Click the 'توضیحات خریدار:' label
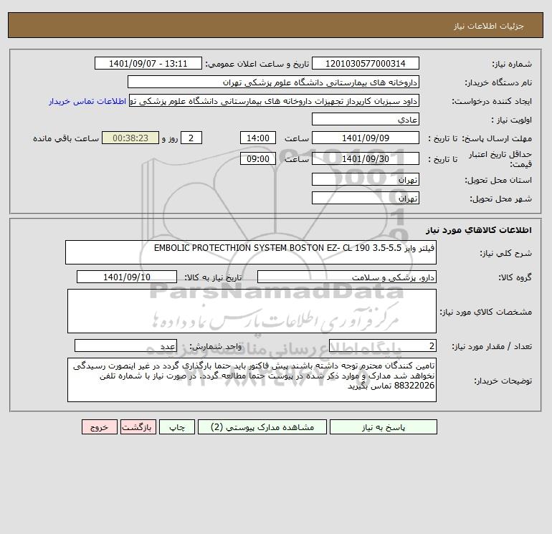 503,381
